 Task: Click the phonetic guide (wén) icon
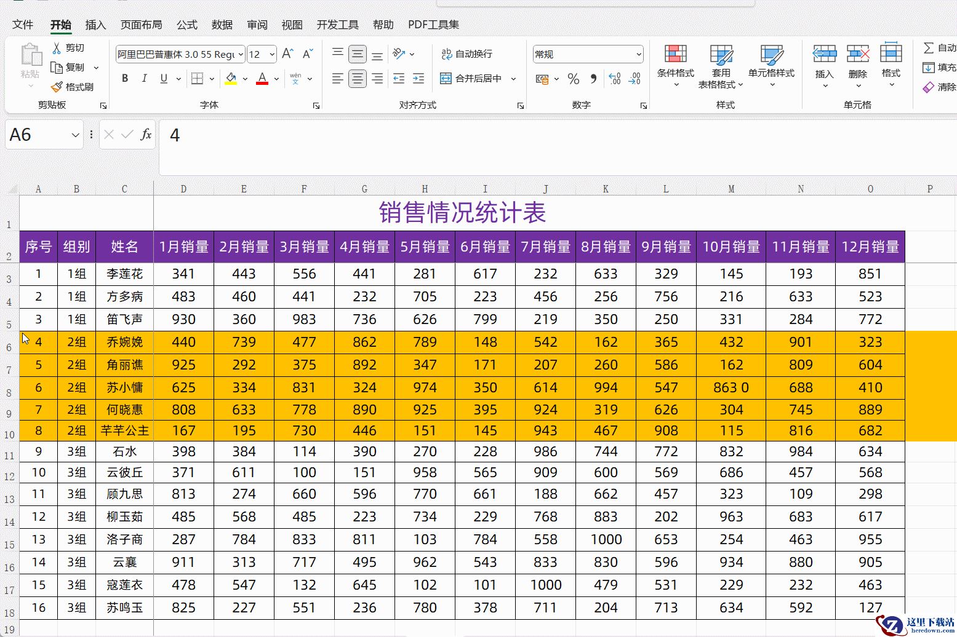[x=295, y=79]
